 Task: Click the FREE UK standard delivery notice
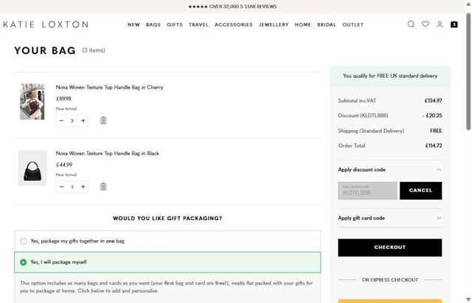pyautogui.click(x=390, y=76)
